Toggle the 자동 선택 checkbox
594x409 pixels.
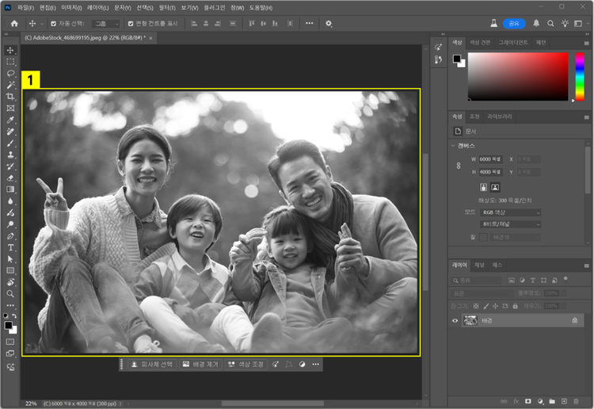pyautogui.click(x=53, y=24)
